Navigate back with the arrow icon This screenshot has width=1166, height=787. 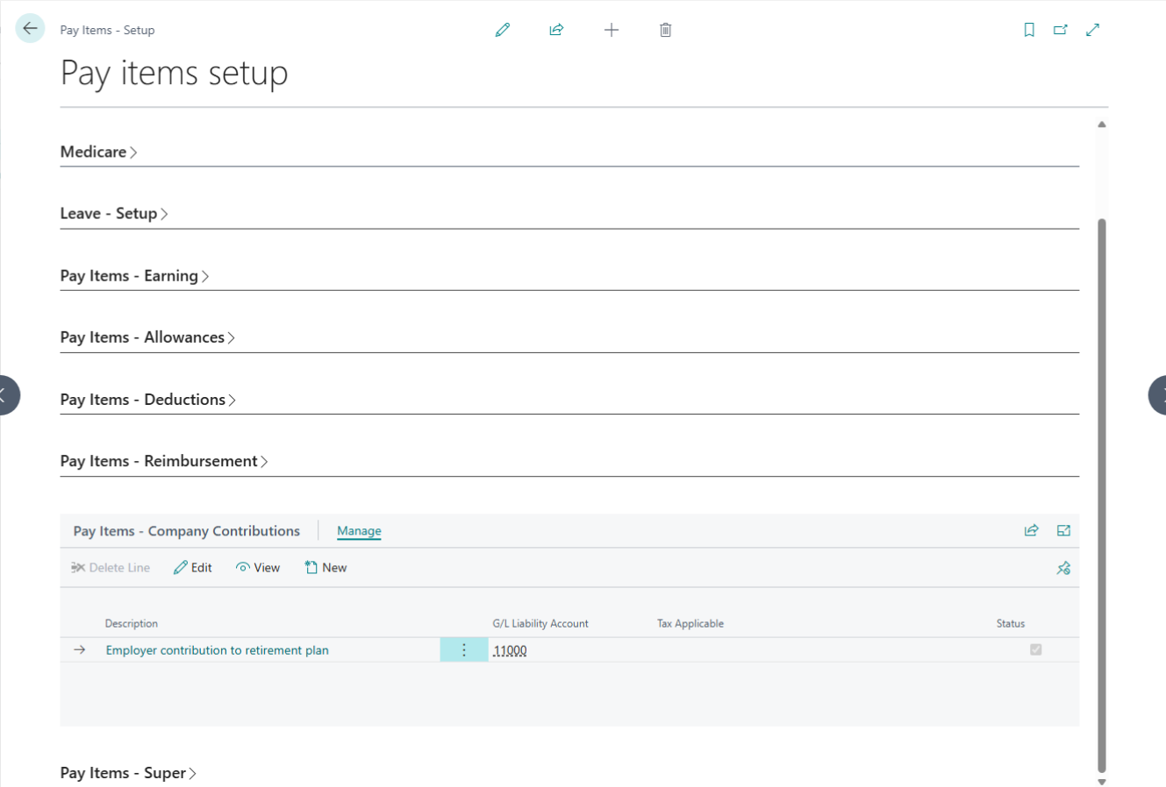(x=30, y=27)
